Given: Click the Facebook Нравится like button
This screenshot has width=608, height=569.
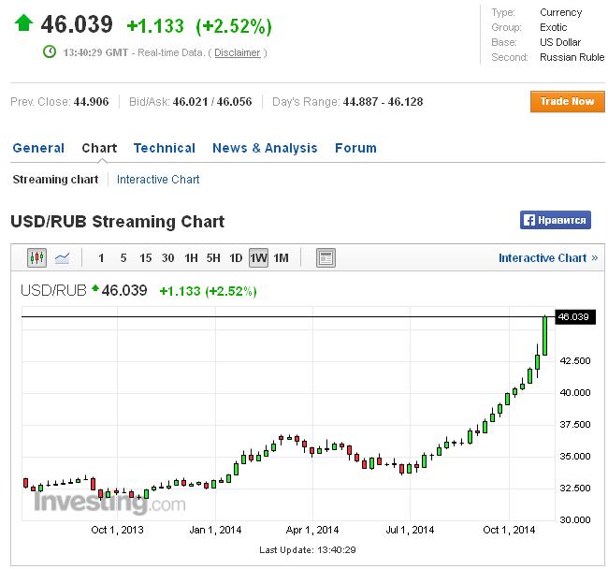Looking at the screenshot, I should point(556,220).
